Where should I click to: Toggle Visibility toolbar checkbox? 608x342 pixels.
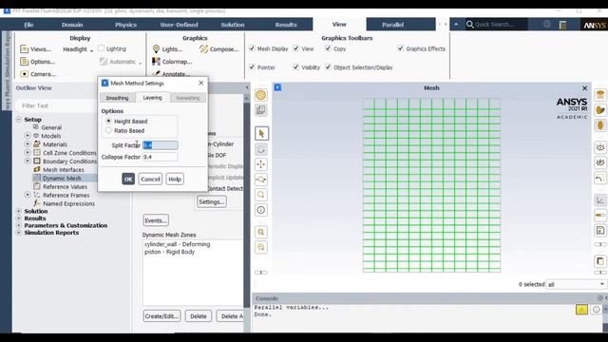pos(296,67)
